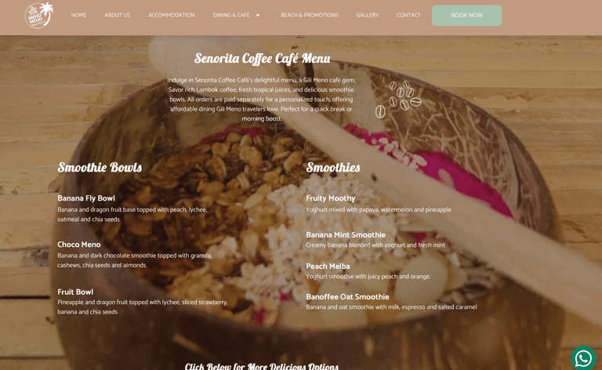602x370 pixels.
Task: Open the Gallery page
Action: click(368, 16)
